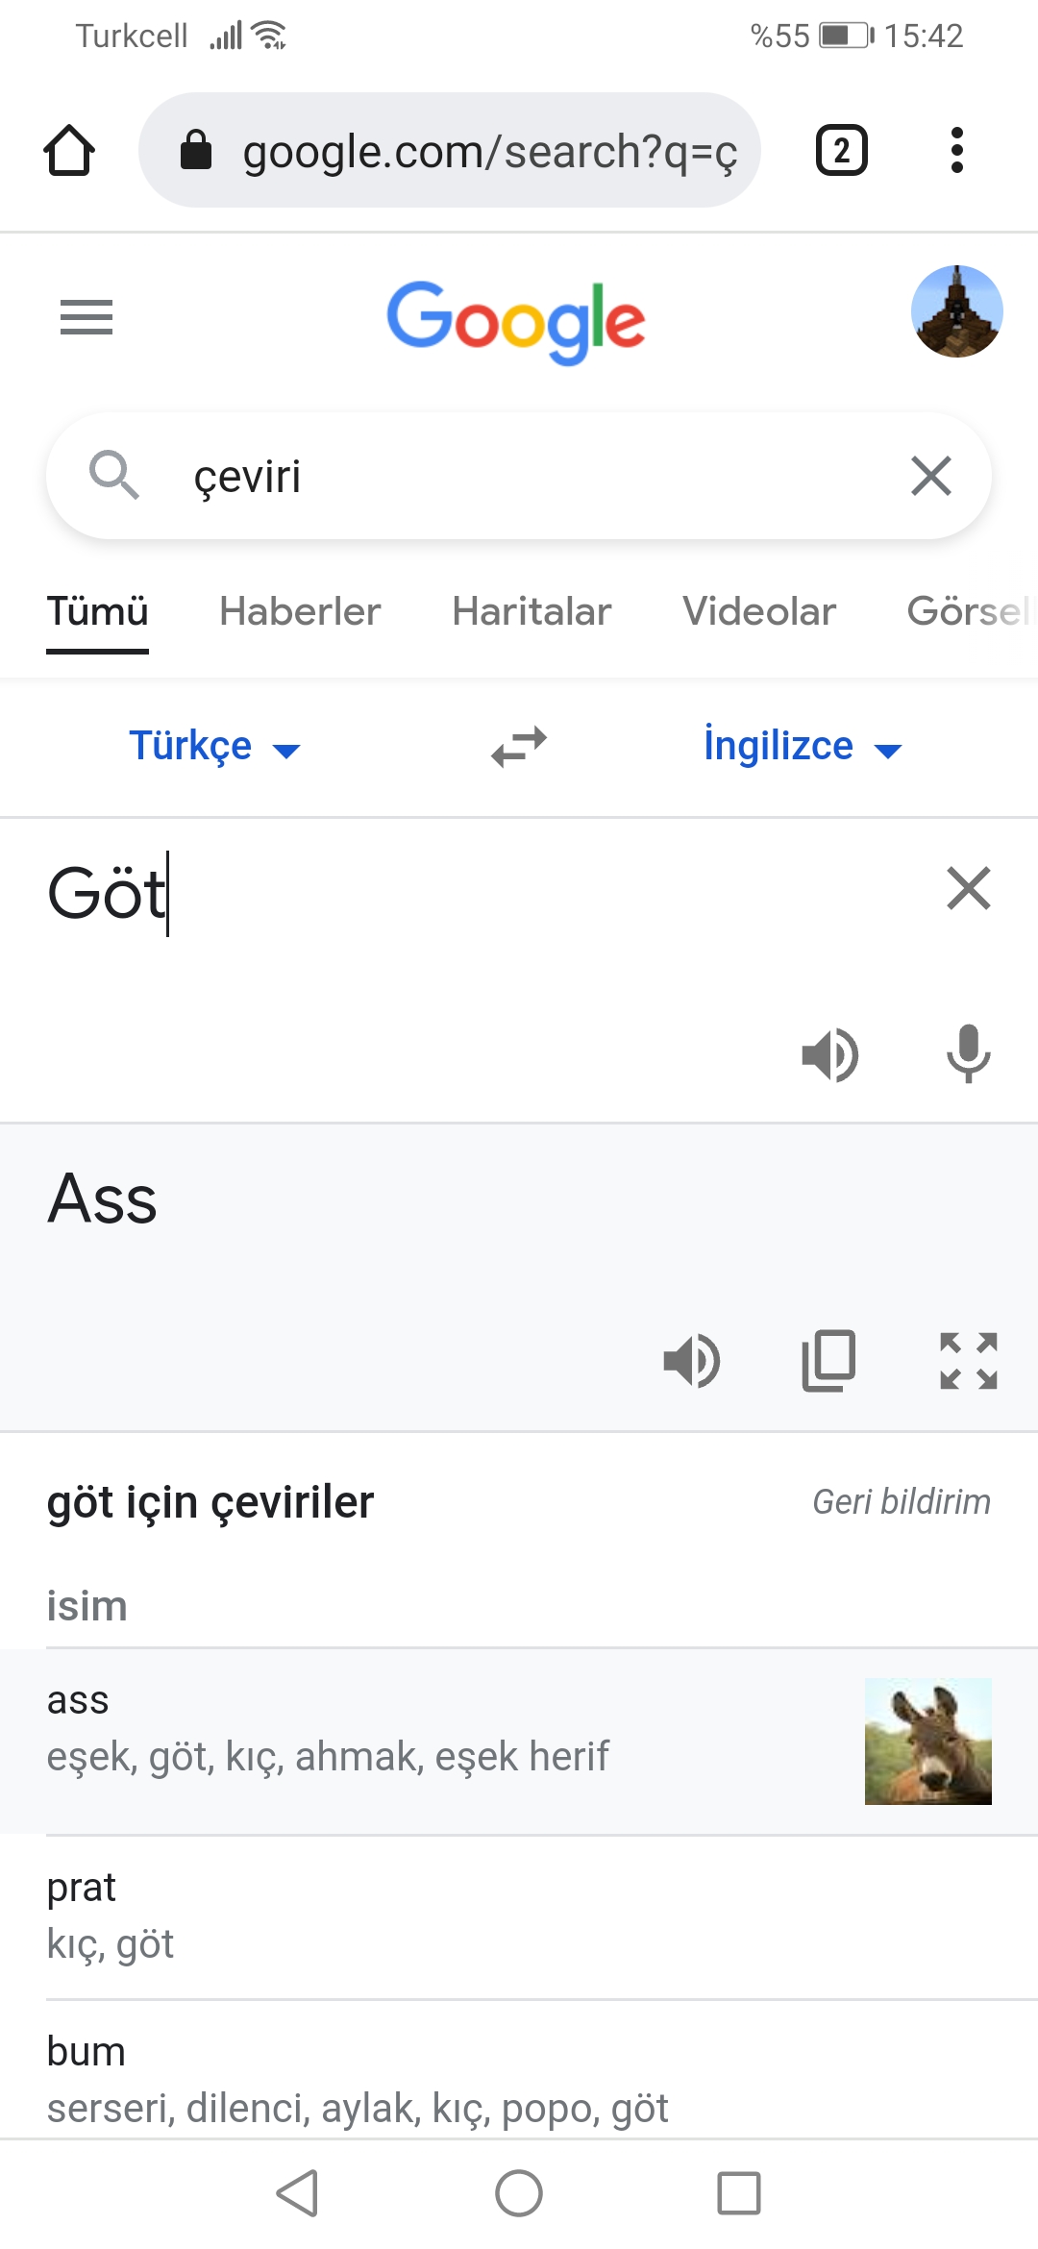Clear the translation source text

969,888
